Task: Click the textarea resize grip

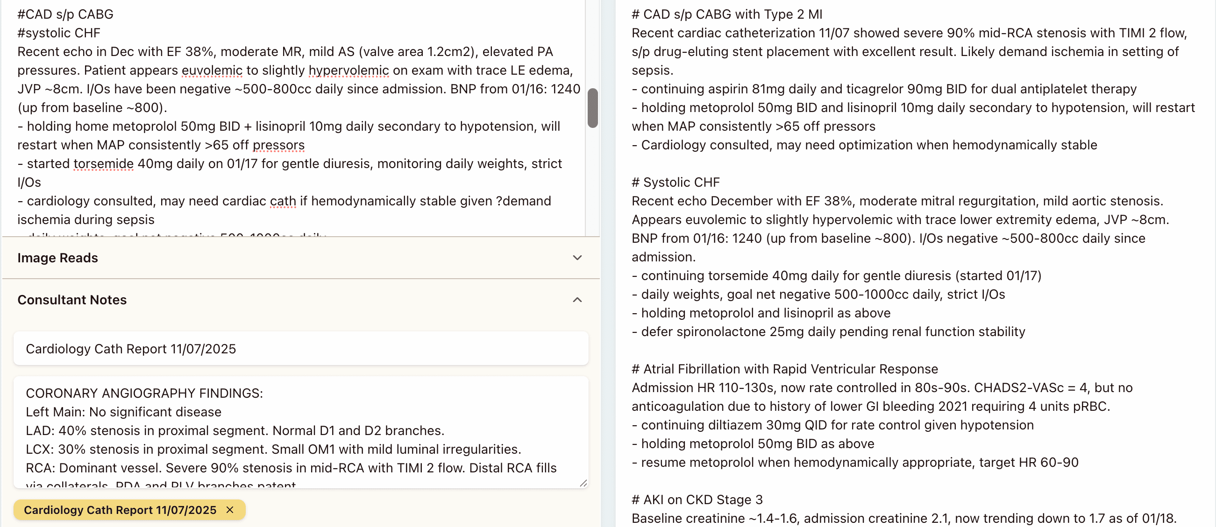Action: [x=583, y=482]
